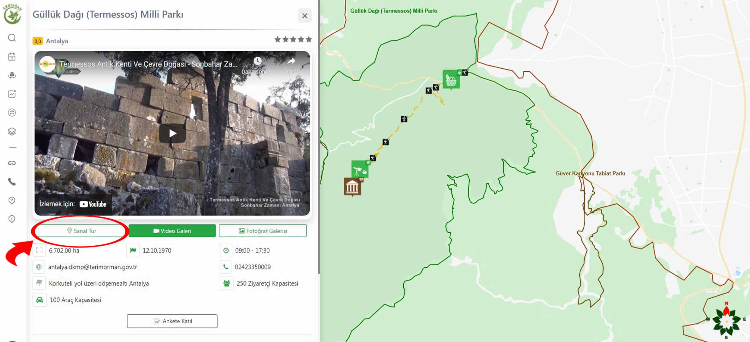Click the compass rose on the map

pyautogui.click(x=726, y=322)
